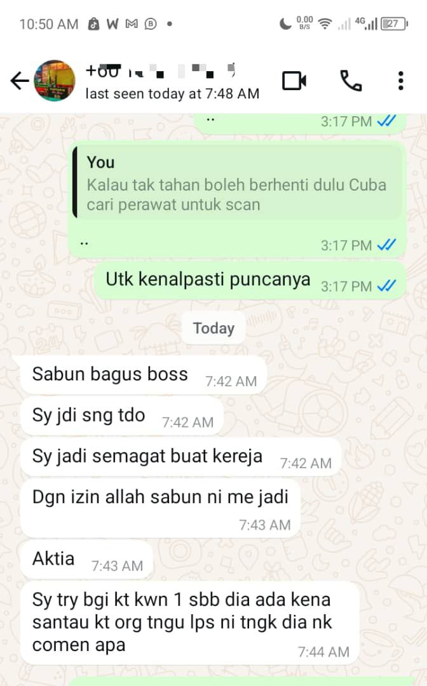Select the 'Sy jdi sng tdo' message

click(x=122, y=416)
